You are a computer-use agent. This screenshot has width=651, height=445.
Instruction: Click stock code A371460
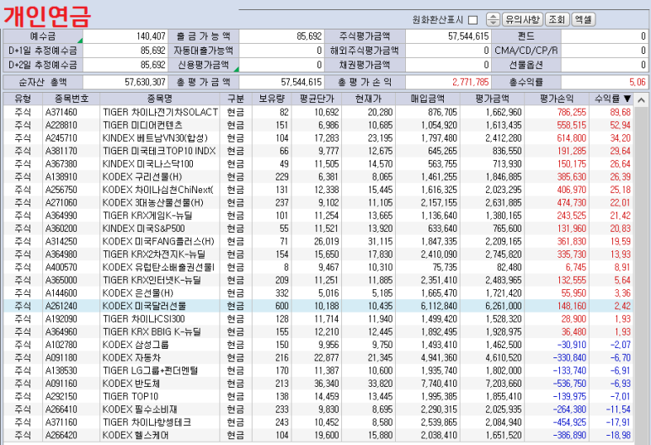tap(61, 112)
